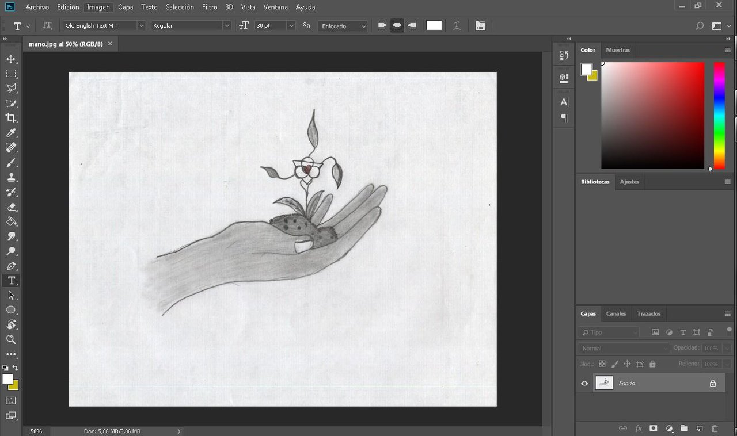Image resolution: width=737 pixels, height=436 pixels.
Task: Swap foreground and background colors
Action: click(x=16, y=368)
